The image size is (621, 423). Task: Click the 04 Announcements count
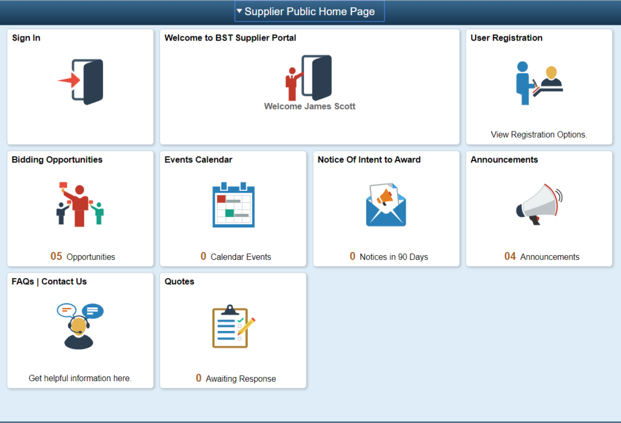coord(539,256)
